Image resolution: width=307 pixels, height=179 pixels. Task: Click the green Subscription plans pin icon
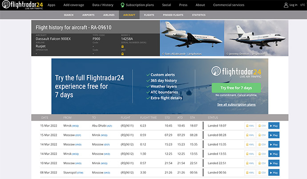coord(123,5)
